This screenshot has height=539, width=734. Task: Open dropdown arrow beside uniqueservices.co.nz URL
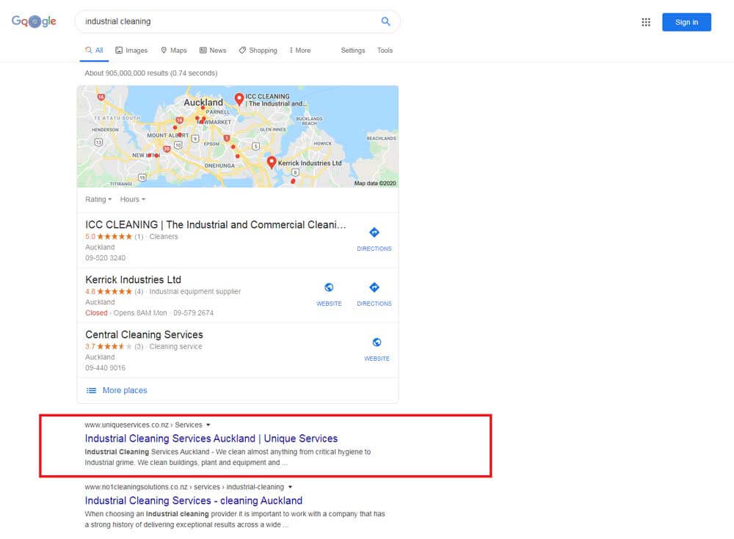tap(208, 425)
